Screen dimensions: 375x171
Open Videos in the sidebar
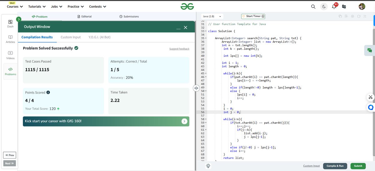[10, 55]
